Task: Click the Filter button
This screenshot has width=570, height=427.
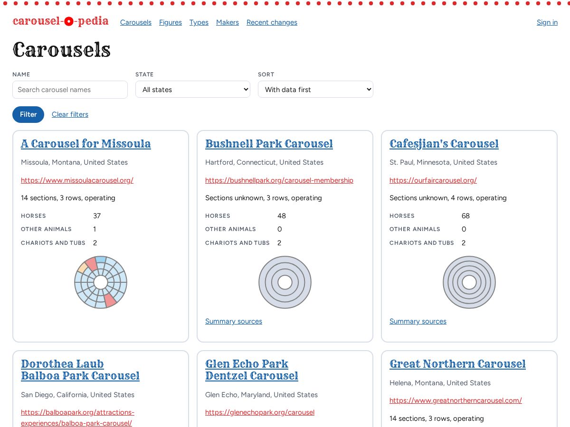Action: point(28,114)
